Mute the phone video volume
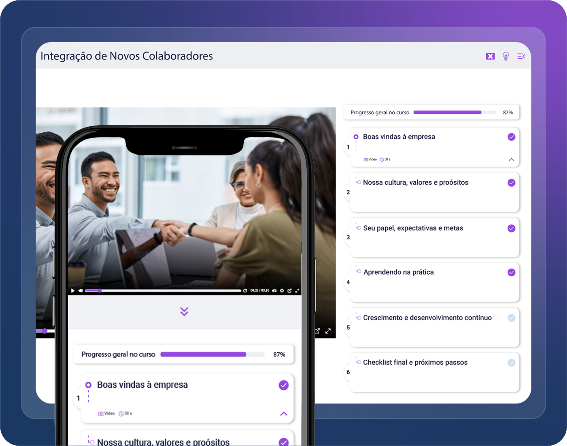This screenshot has height=446, width=567. coord(274,290)
